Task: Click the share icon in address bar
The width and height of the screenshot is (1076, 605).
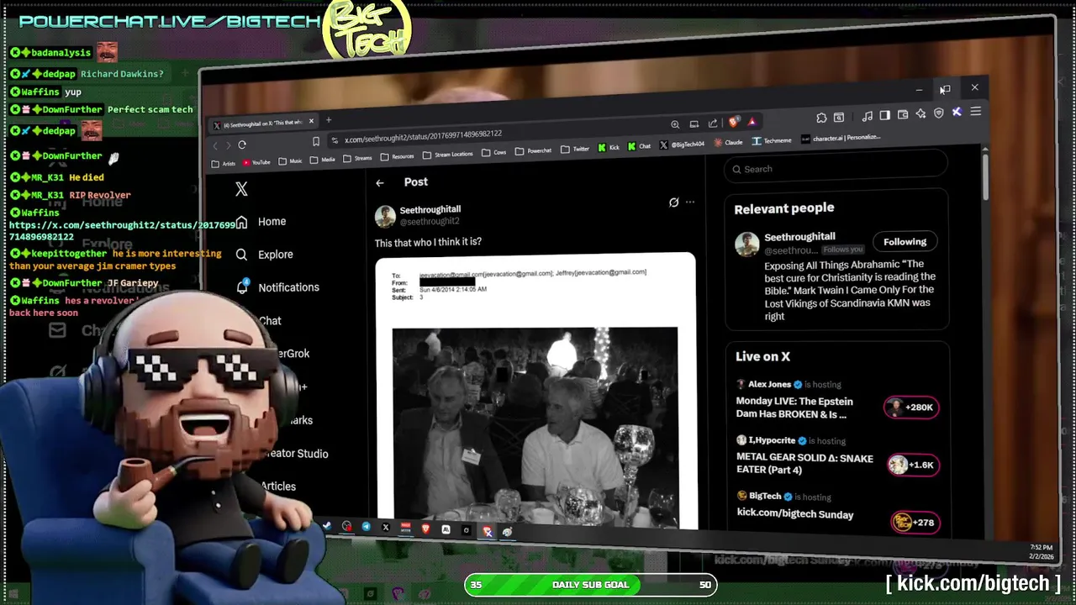Action: click(713, 123)
